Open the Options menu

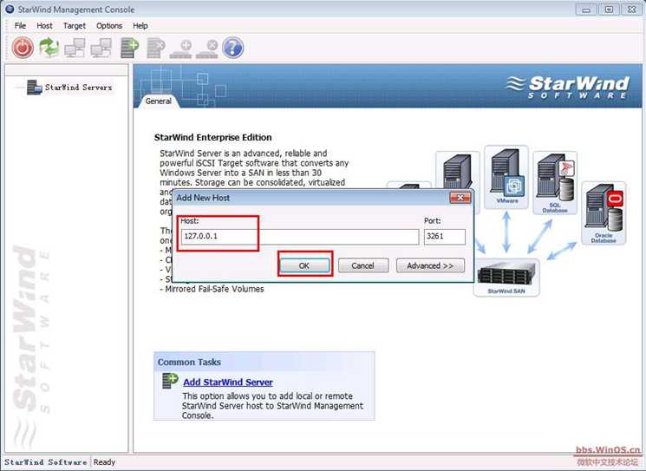(x=109, y=25)
